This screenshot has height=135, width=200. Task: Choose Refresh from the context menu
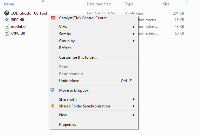click(65, 48)
